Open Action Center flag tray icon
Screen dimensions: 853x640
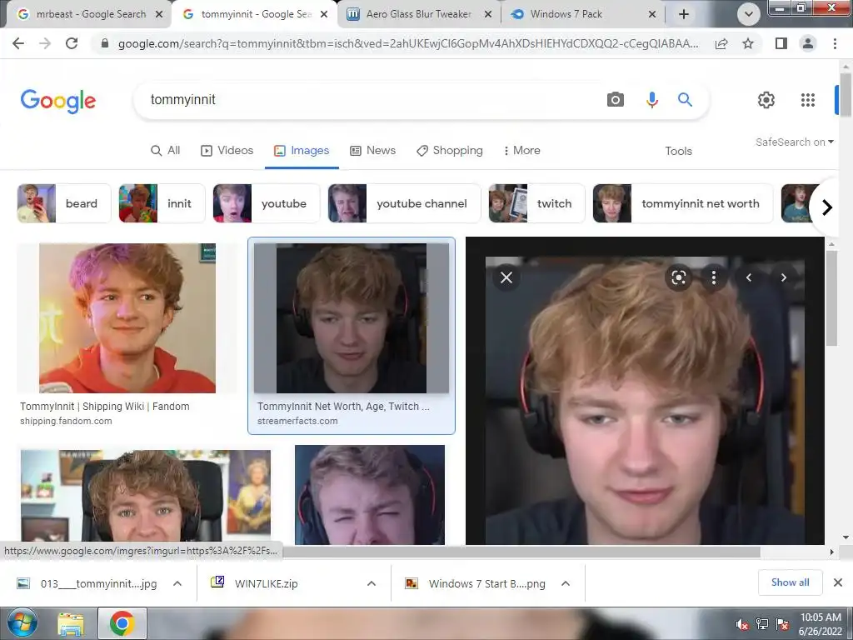[782, 624]
